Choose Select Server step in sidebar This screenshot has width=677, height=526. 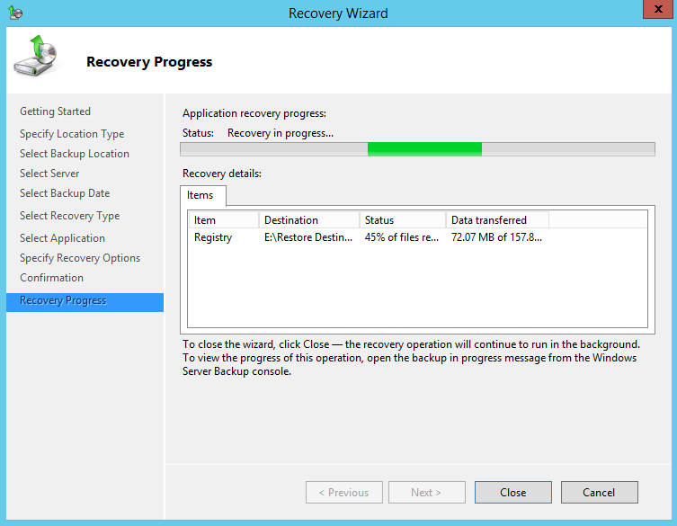pos(49,174)
